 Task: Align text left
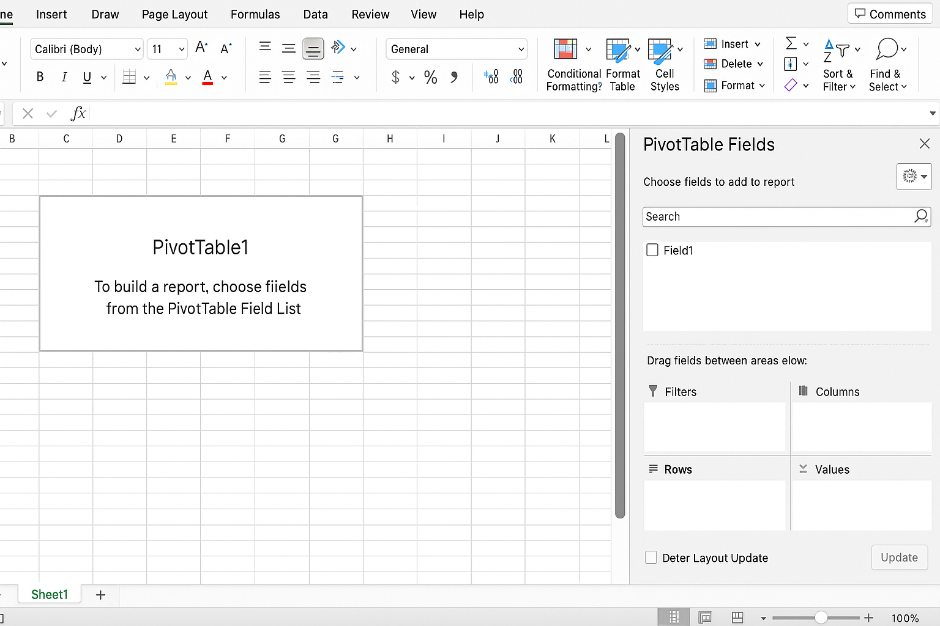coord(265,77)
